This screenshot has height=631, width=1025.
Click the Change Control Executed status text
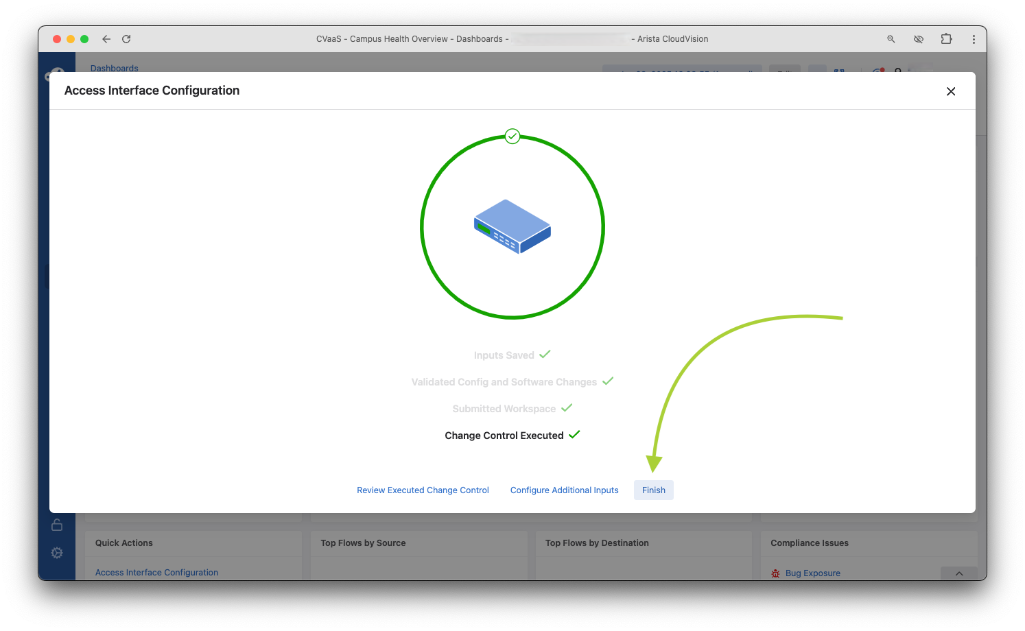tap(504, 436)
